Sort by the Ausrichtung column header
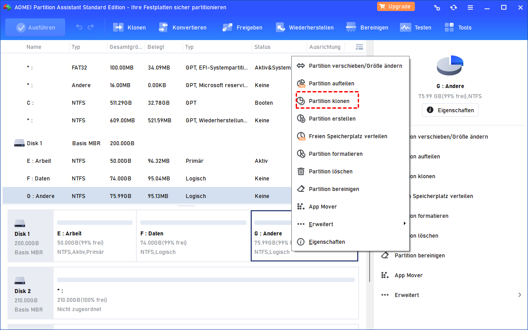 point(325,47)
